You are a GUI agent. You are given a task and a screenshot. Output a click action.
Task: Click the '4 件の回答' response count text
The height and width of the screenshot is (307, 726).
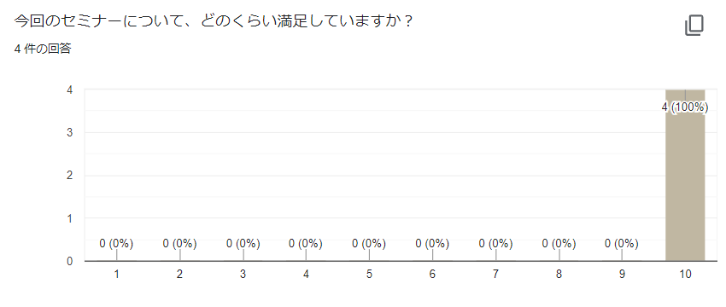point(43,49)
